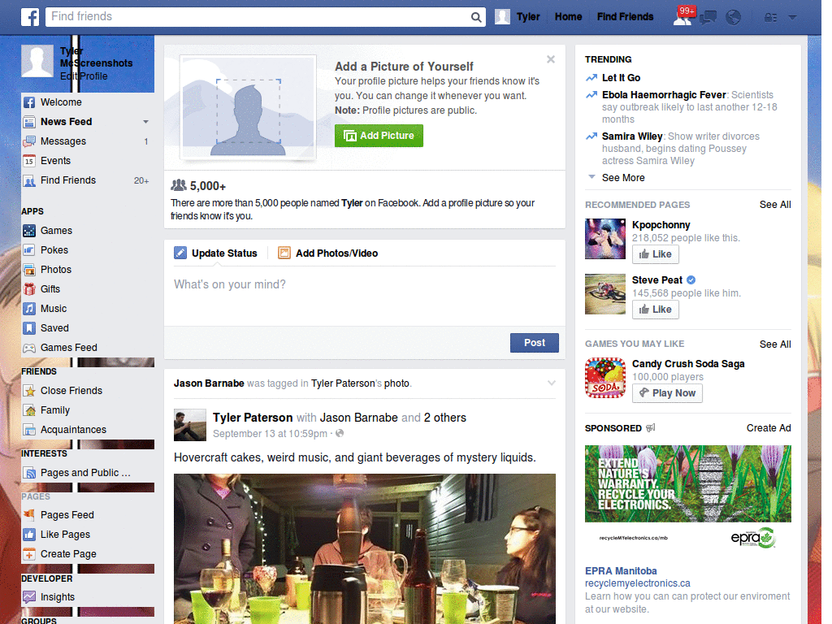832x624 pixels.
Task: Expand trending See More
Action: 623,178
